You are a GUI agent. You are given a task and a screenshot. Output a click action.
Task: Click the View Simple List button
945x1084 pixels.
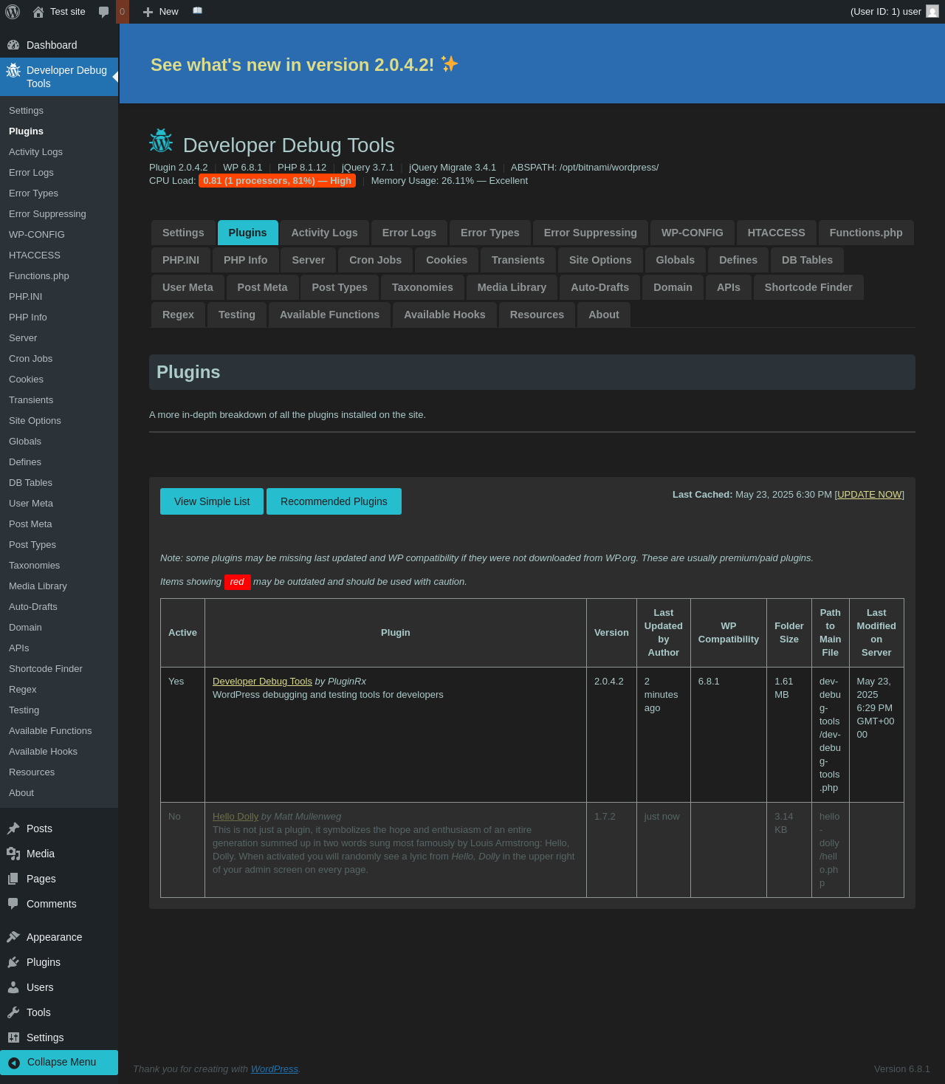(212, 501)
